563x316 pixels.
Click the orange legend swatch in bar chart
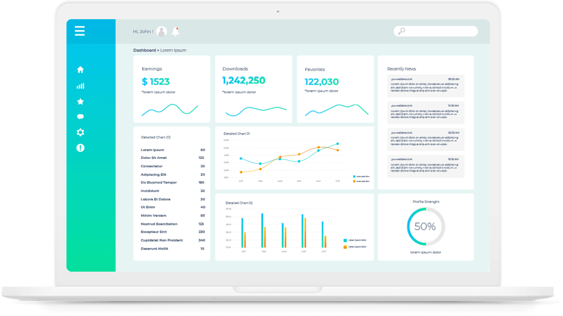[x=345, y=247]
